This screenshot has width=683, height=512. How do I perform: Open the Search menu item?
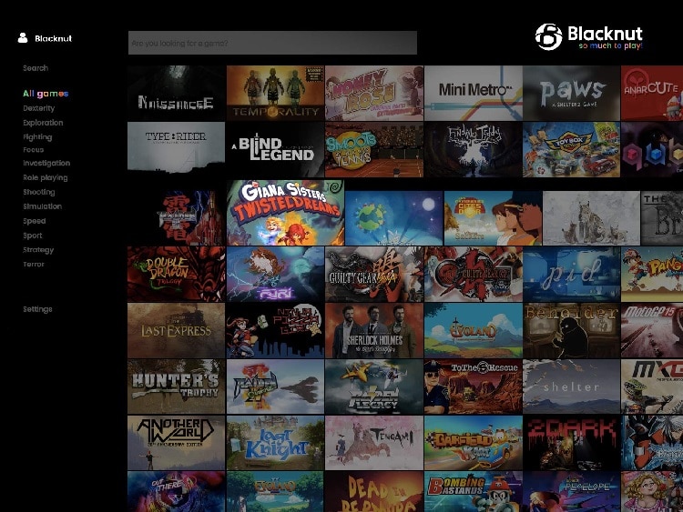pyautogui.click(x=36, y=68)
